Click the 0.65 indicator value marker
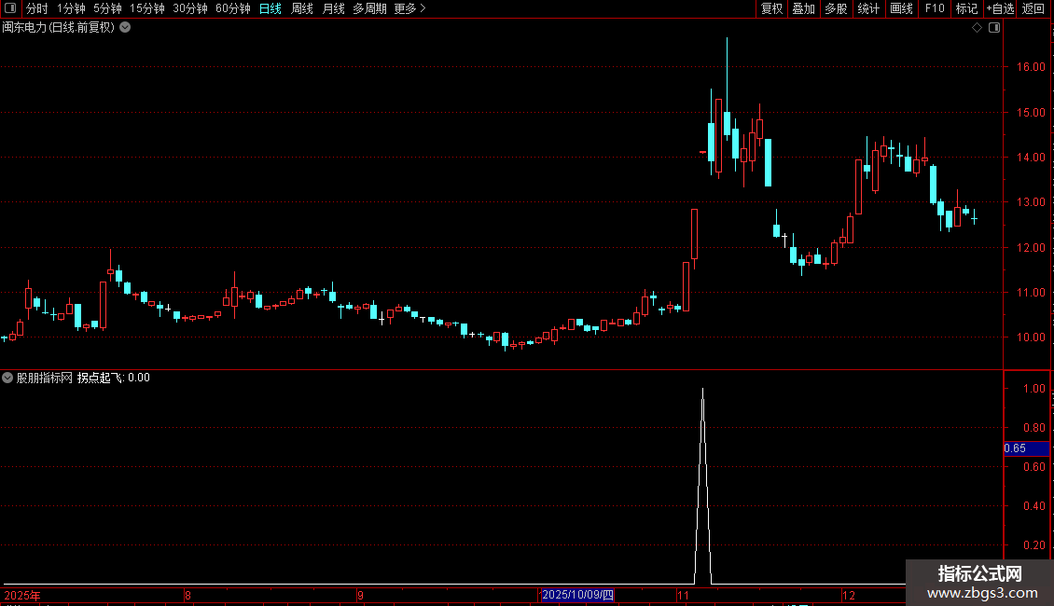 tap(1026, 448)
